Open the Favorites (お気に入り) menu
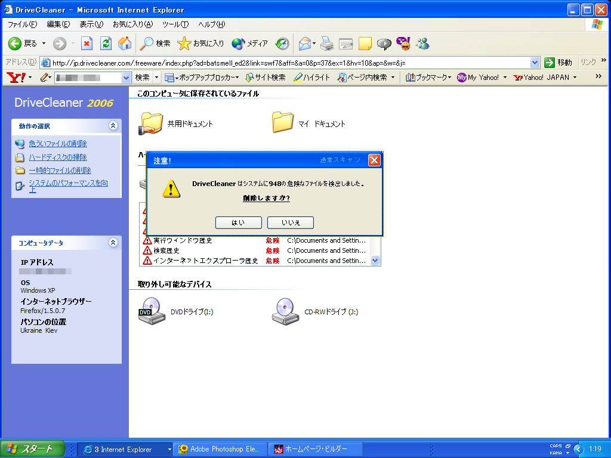Viewport: 611px width, 458px height. [132, 24]
